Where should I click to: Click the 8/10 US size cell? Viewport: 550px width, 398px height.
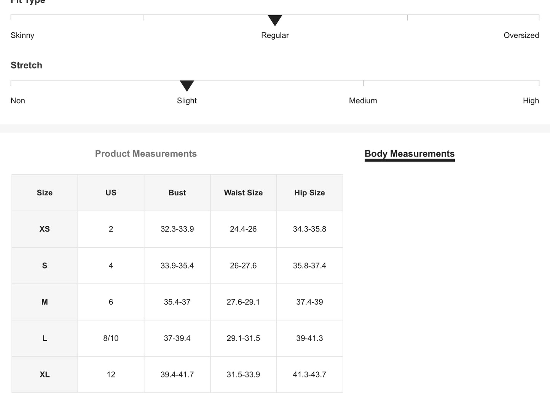coord(111,339)
